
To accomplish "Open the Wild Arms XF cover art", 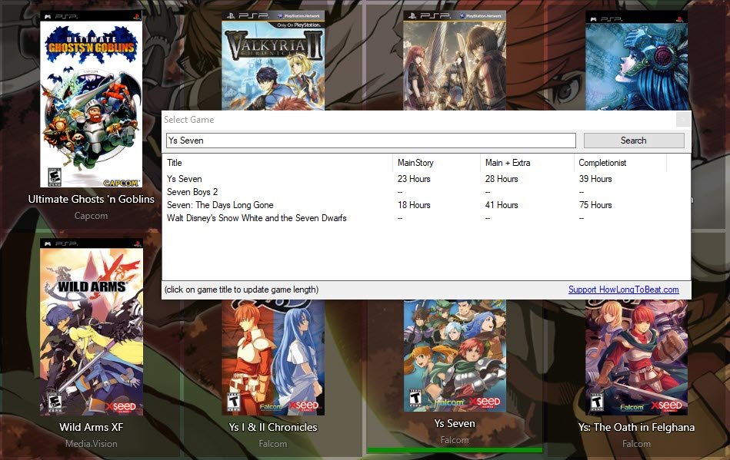I will (x=92, y=327).
